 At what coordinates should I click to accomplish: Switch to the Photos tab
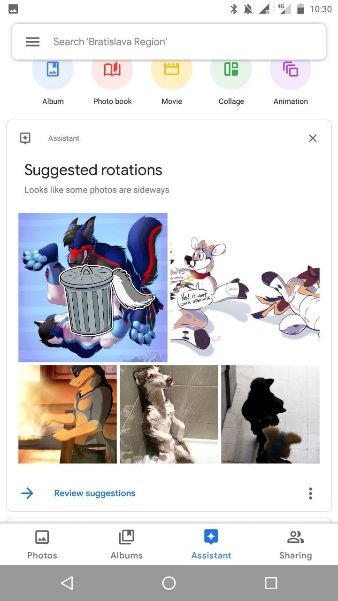[42, 544]
